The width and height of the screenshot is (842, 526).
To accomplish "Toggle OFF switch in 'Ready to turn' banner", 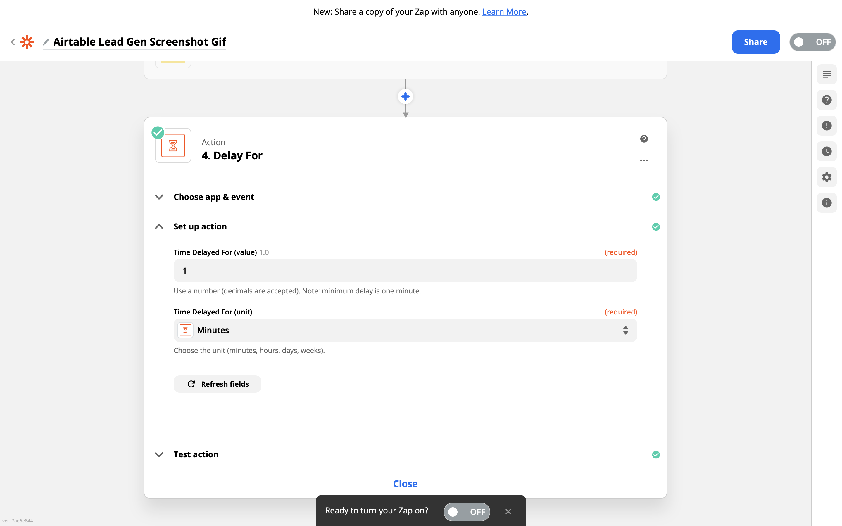I will [x=466, y=511].
